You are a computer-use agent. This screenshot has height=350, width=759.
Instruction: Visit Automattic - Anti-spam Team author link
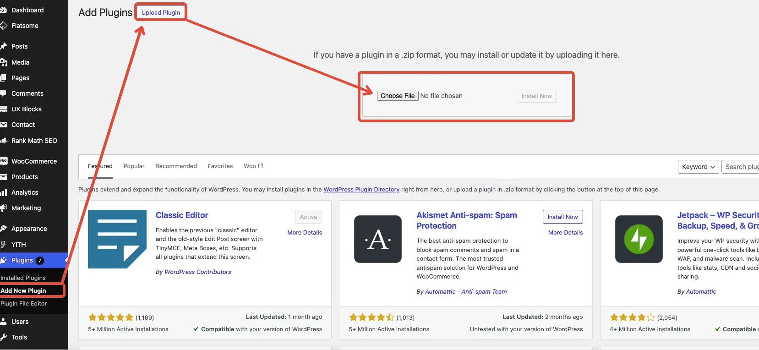coord(466,292)
